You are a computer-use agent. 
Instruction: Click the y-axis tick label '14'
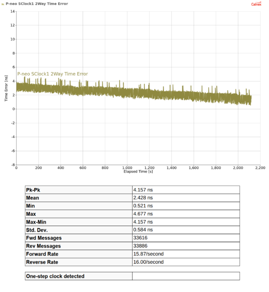pyautogui.click(x=13, y=11)
